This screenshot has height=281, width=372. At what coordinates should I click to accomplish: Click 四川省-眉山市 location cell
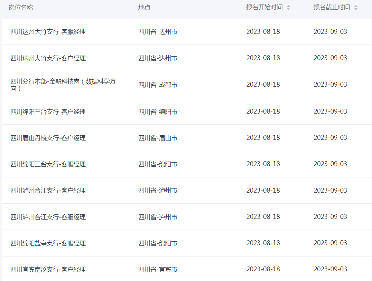(158, 138)
